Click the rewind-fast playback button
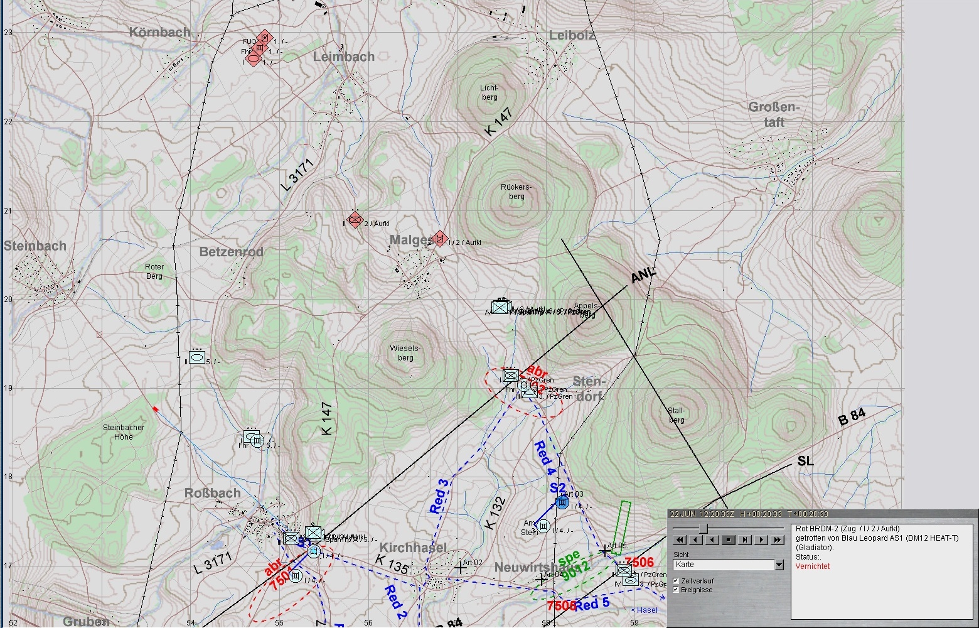 (x=679, y=539)
